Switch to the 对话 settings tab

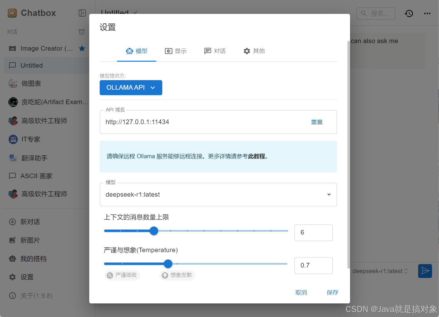[215, 51]
